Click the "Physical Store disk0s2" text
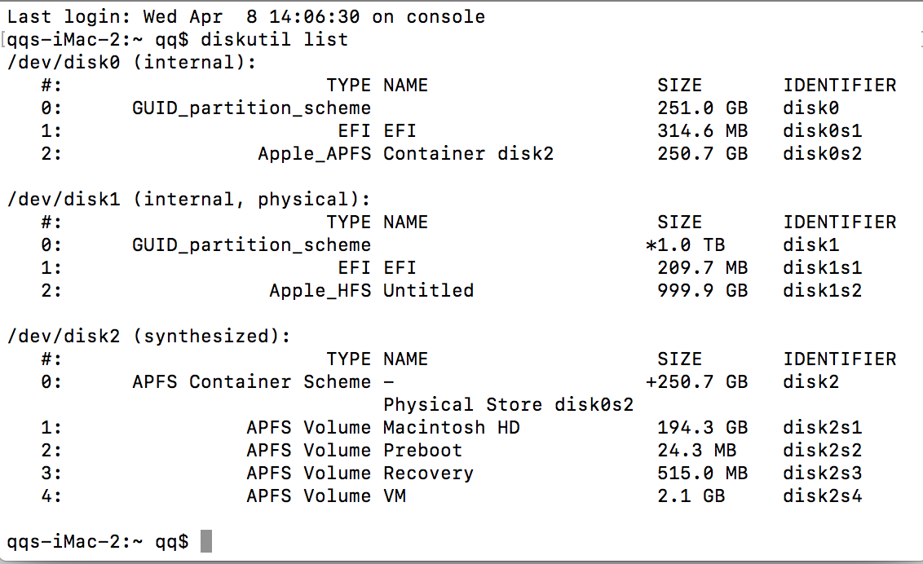Viewport: 923px width, 564px height. click(509, 404)
